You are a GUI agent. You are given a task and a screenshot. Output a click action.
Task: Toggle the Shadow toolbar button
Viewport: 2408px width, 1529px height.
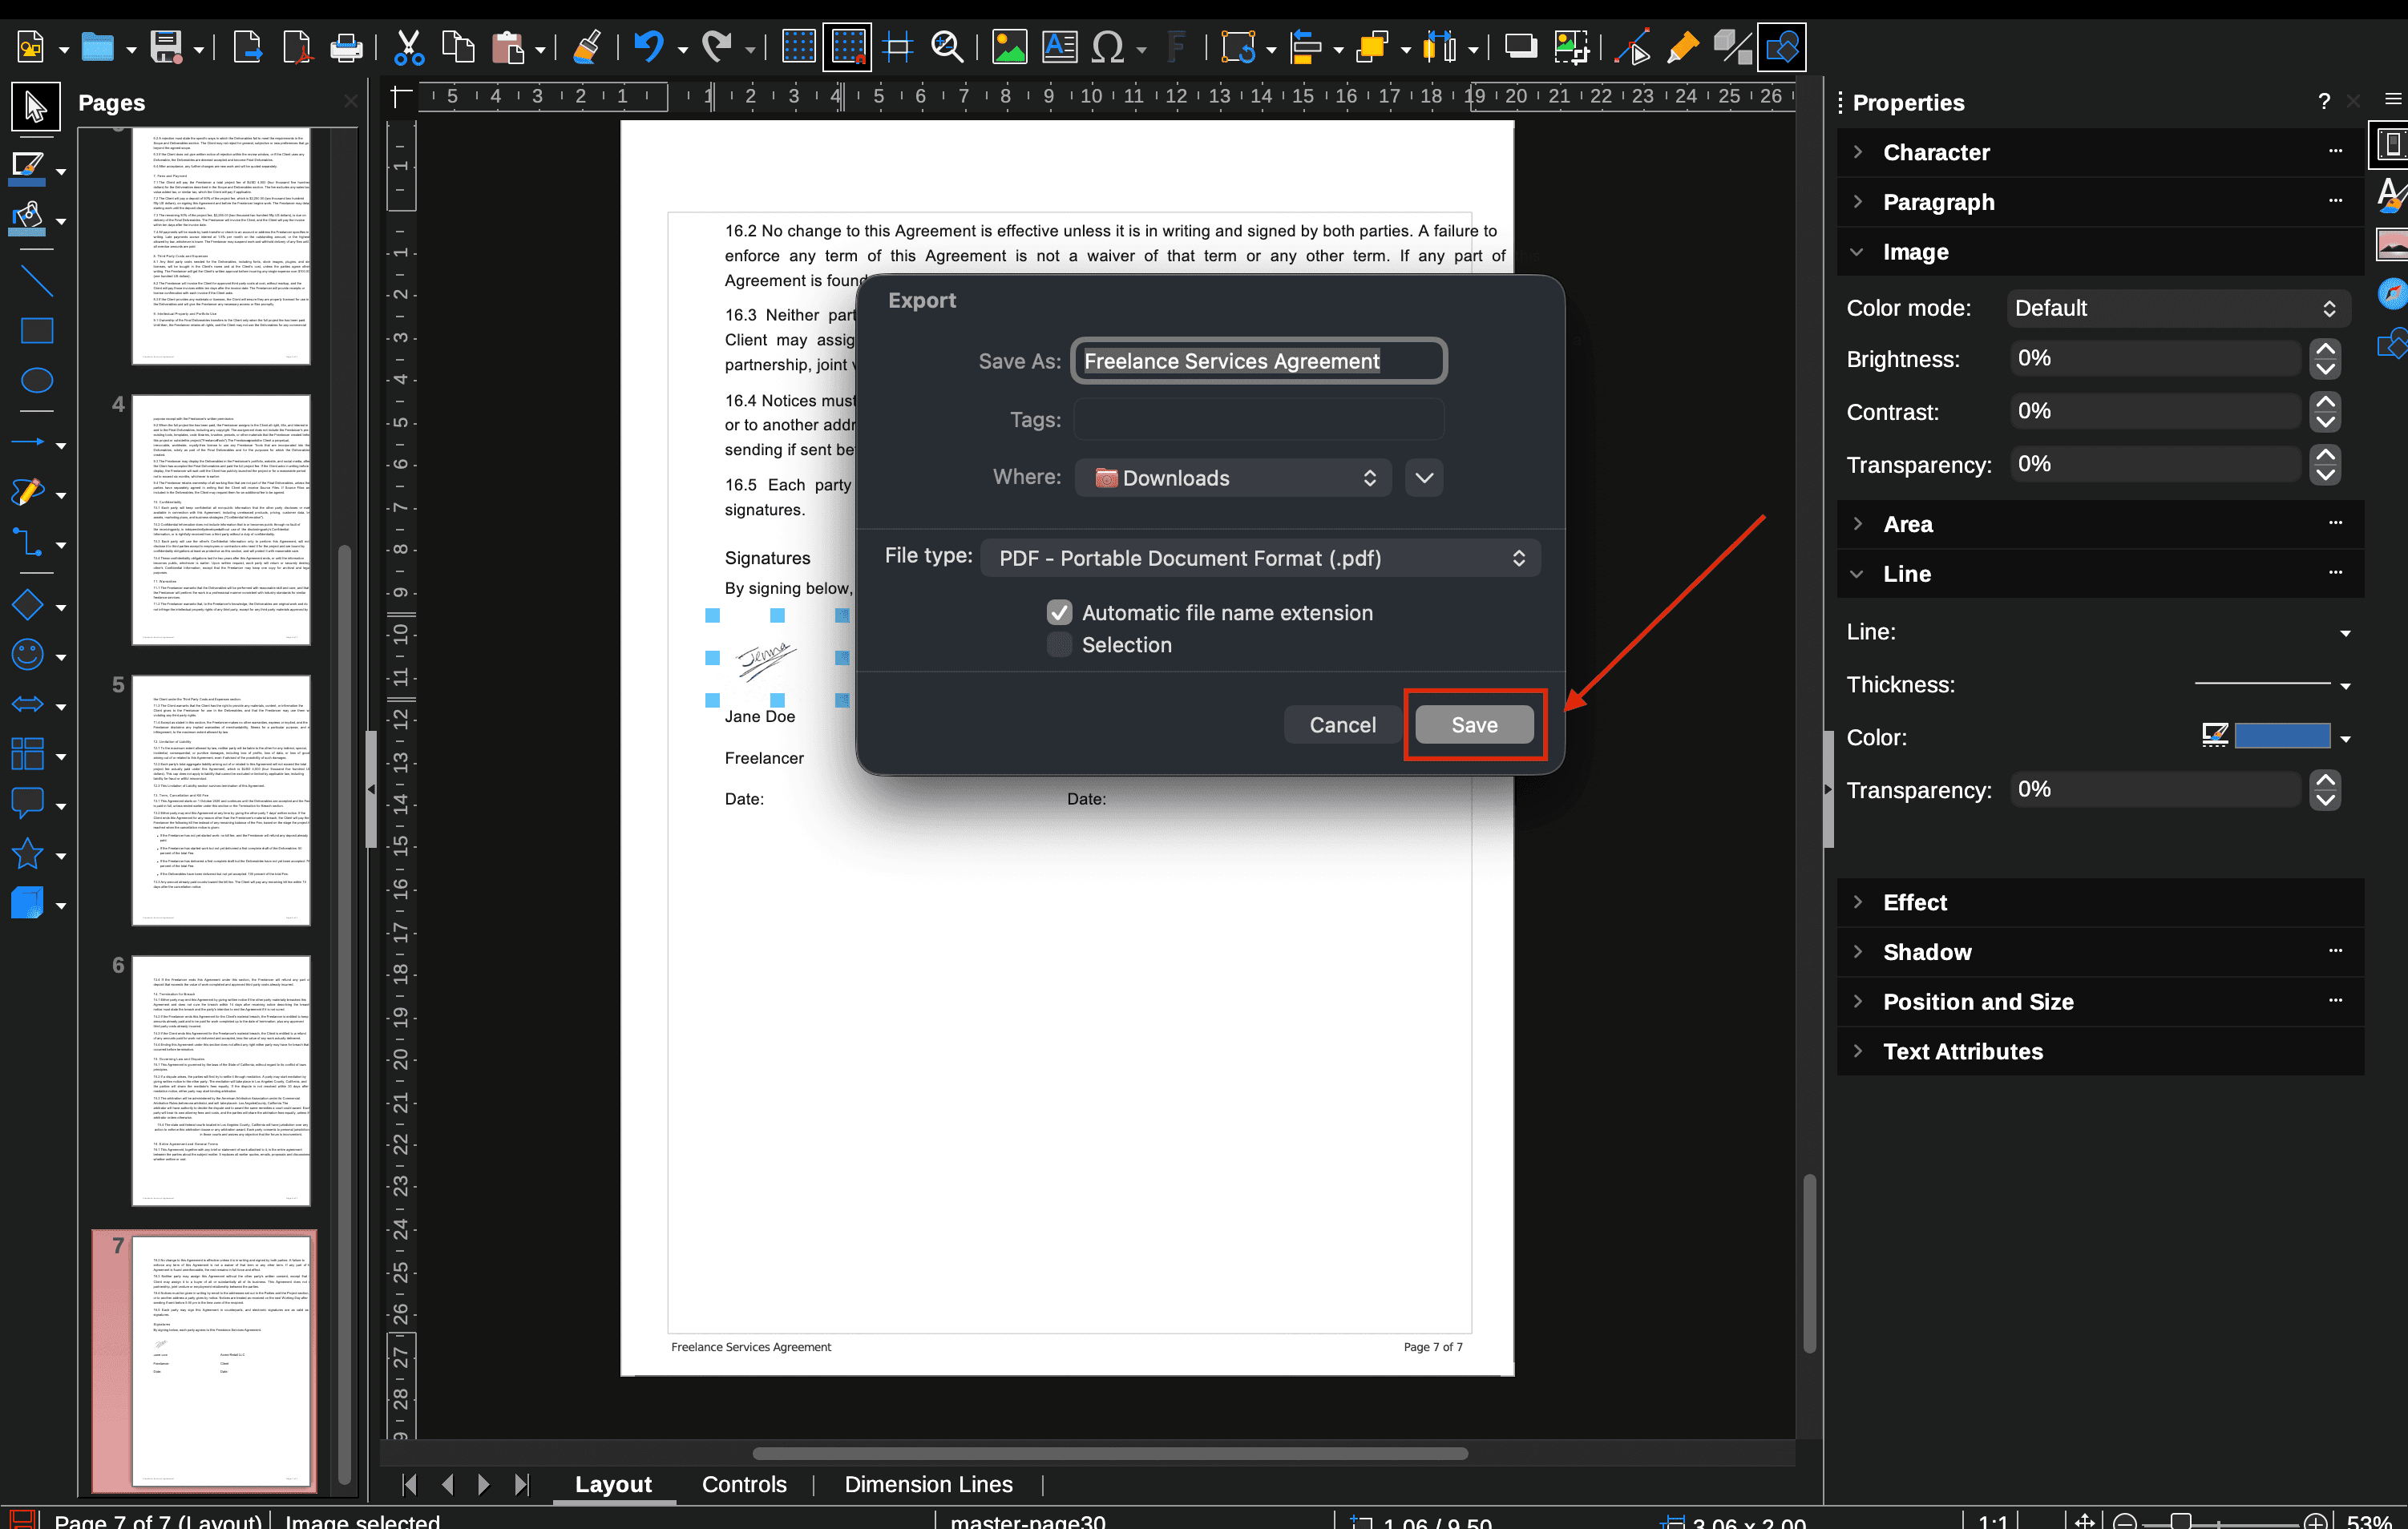(x=1520, y=47)
